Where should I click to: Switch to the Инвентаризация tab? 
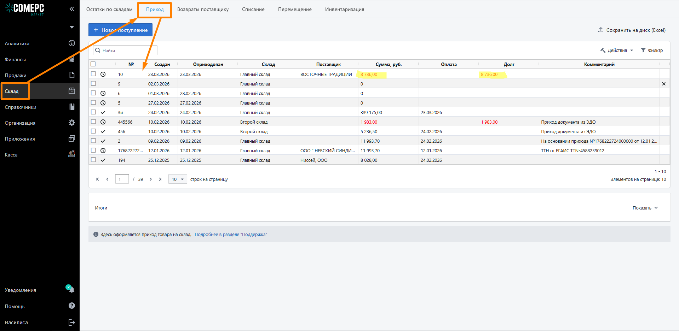pyautogui.click(x=344, y=9)
